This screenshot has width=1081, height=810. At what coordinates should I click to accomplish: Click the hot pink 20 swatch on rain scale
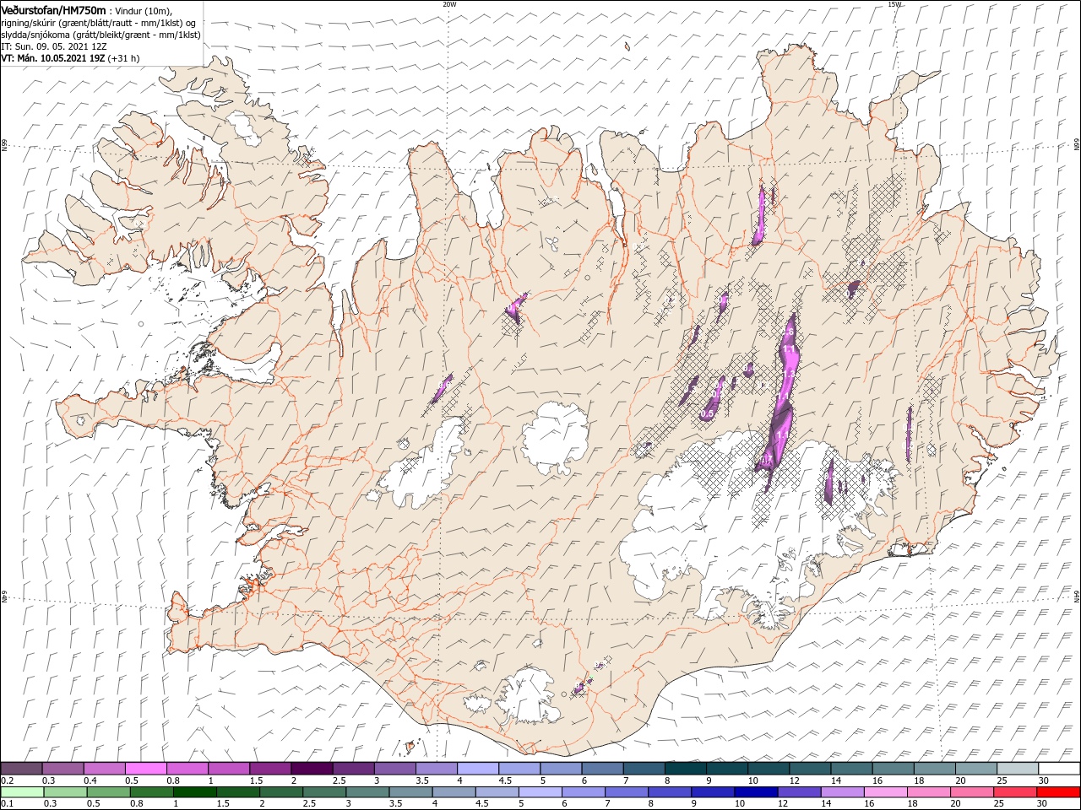[x=973, y=792]
